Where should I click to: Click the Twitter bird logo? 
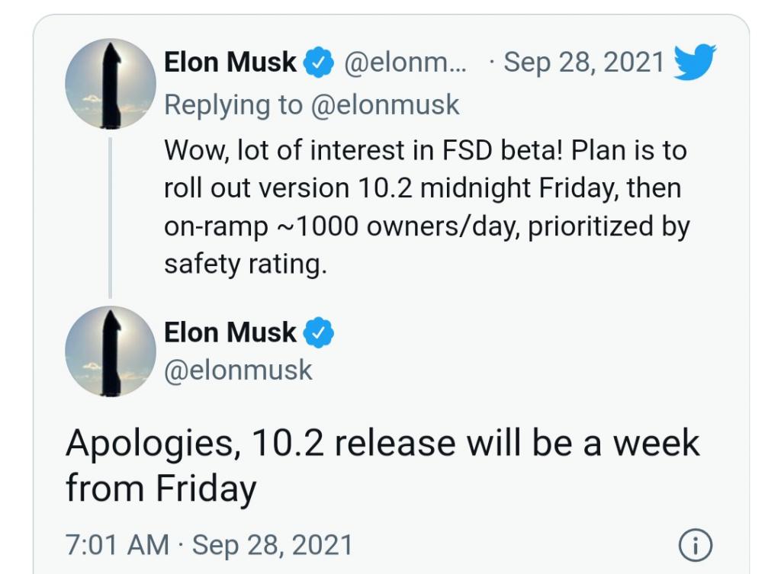[695, 62]
